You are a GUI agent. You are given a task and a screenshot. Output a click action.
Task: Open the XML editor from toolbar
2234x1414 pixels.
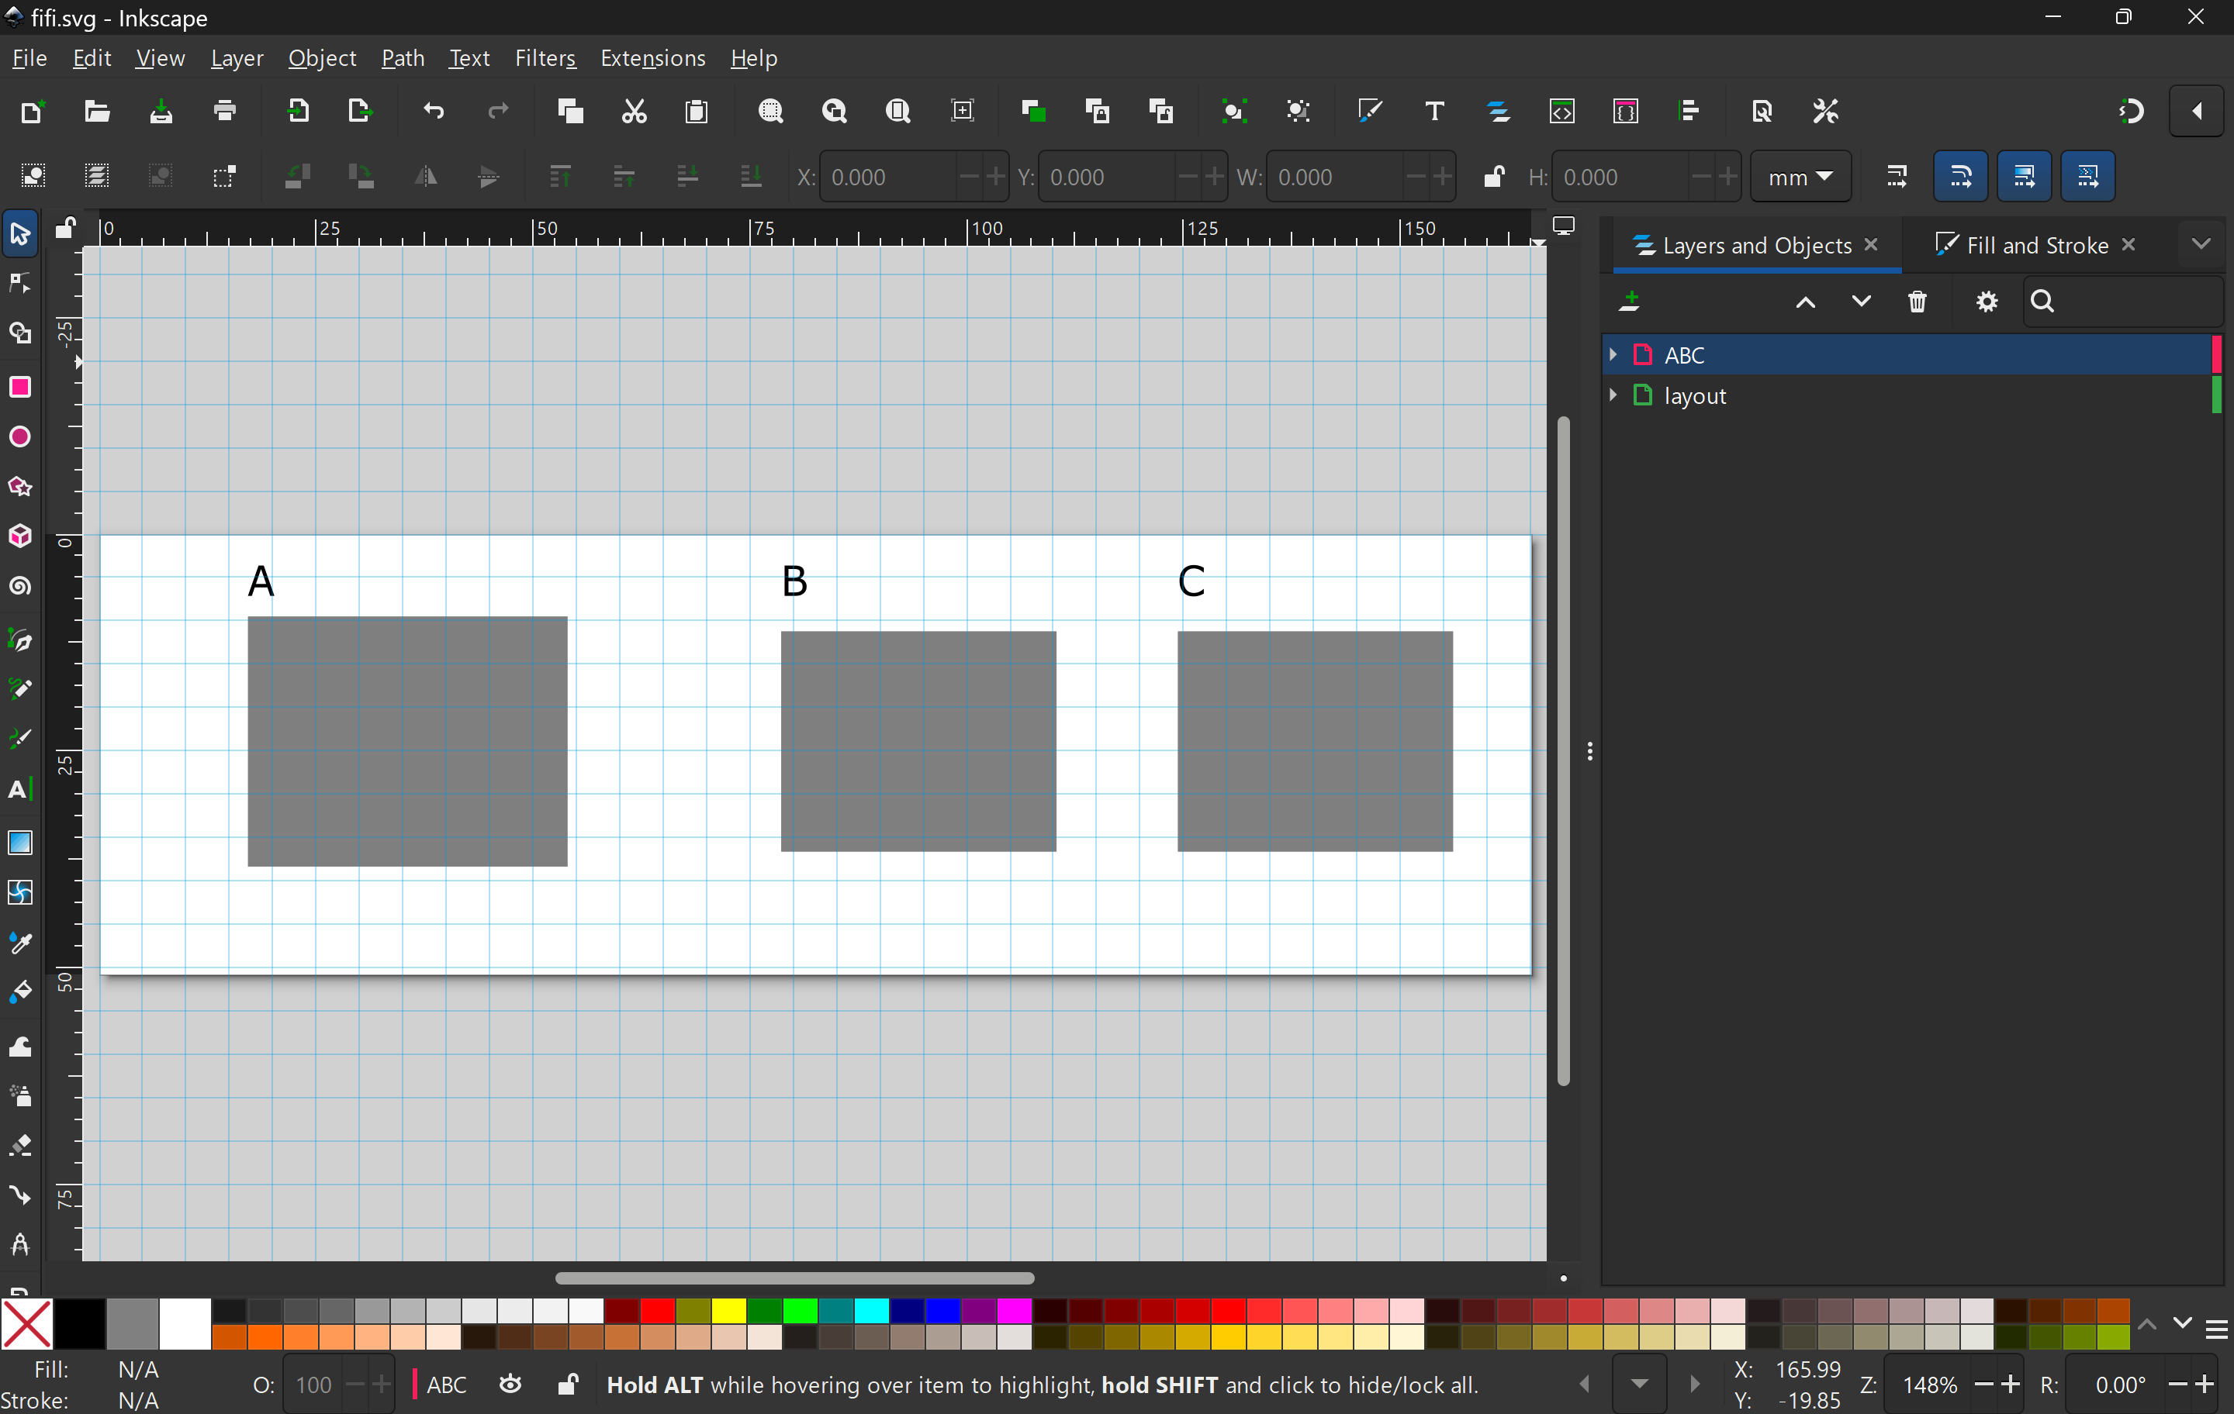point(1562,112)
